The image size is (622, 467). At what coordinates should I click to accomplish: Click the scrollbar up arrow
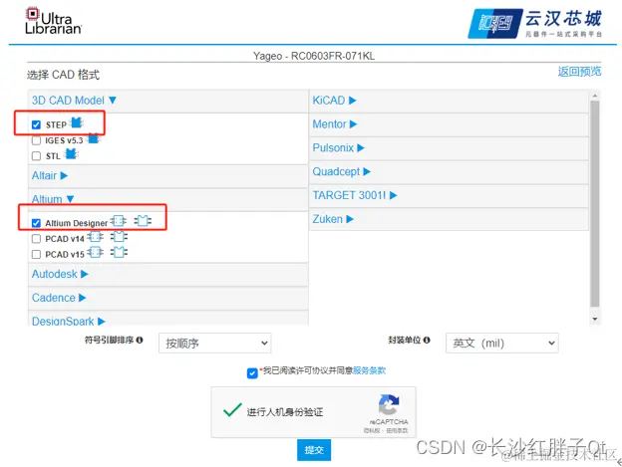coord(594,96)
